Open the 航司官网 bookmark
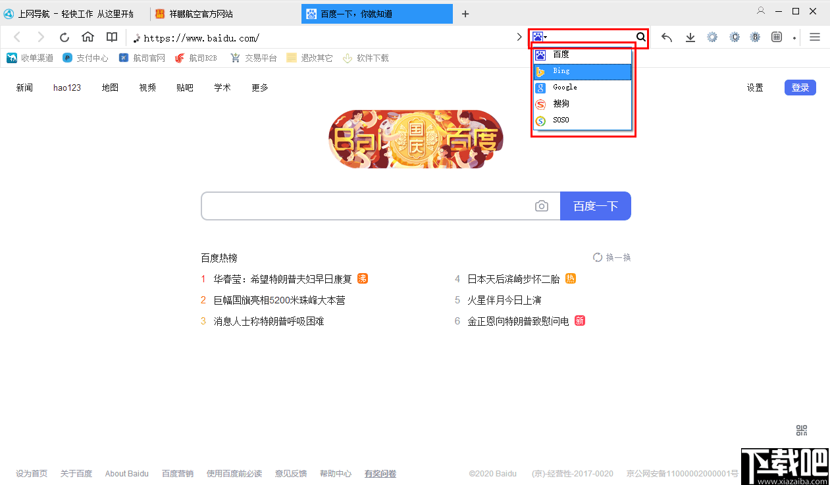Viewport: 830px width, 485px height. click(x=142, y=58)
